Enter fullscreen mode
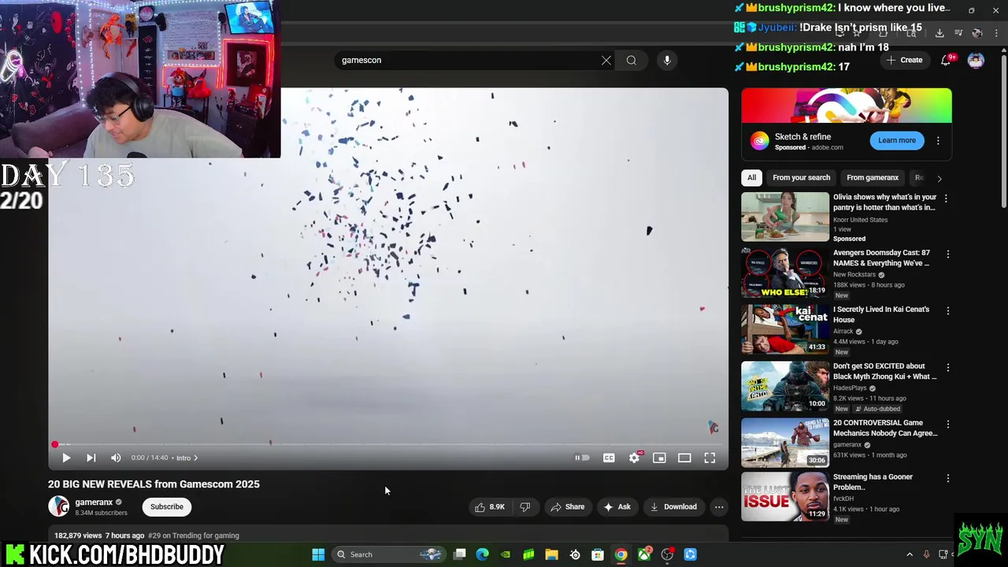Image resolution: width=1008 pixels, height=567 pixels. pos(710,458)
